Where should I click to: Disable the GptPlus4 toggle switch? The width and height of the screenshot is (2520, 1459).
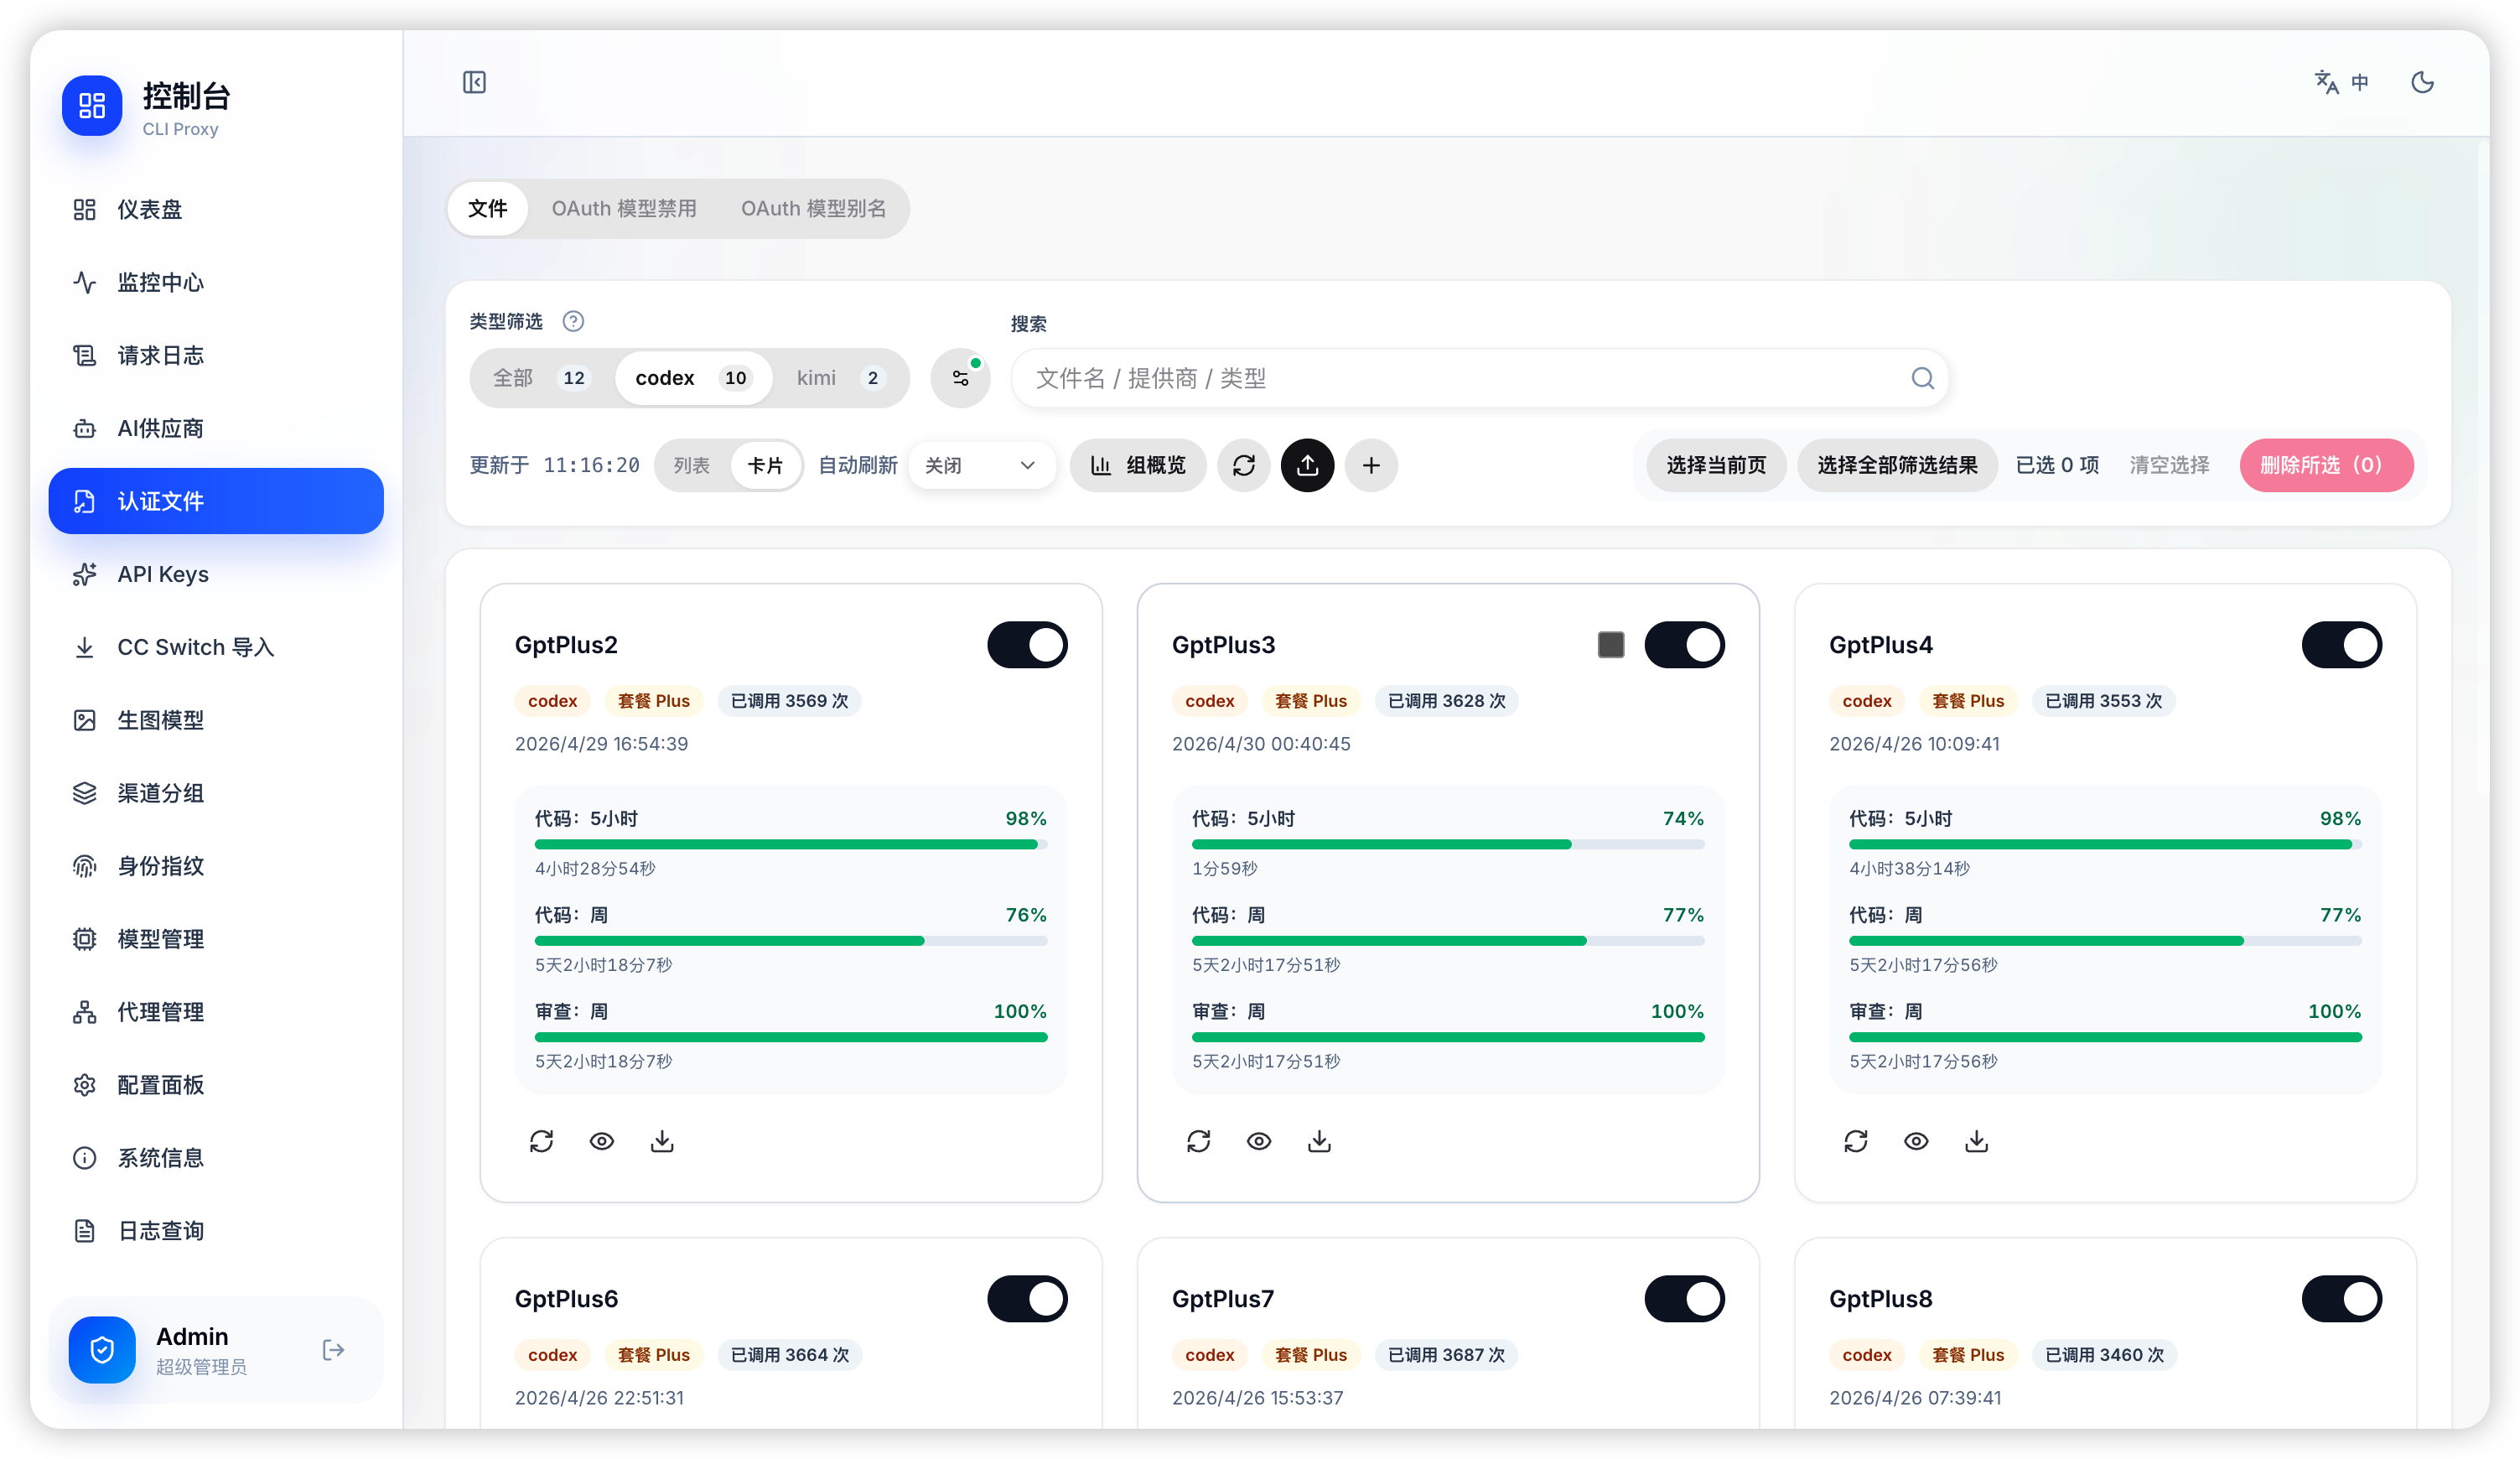pos(2341,645)
